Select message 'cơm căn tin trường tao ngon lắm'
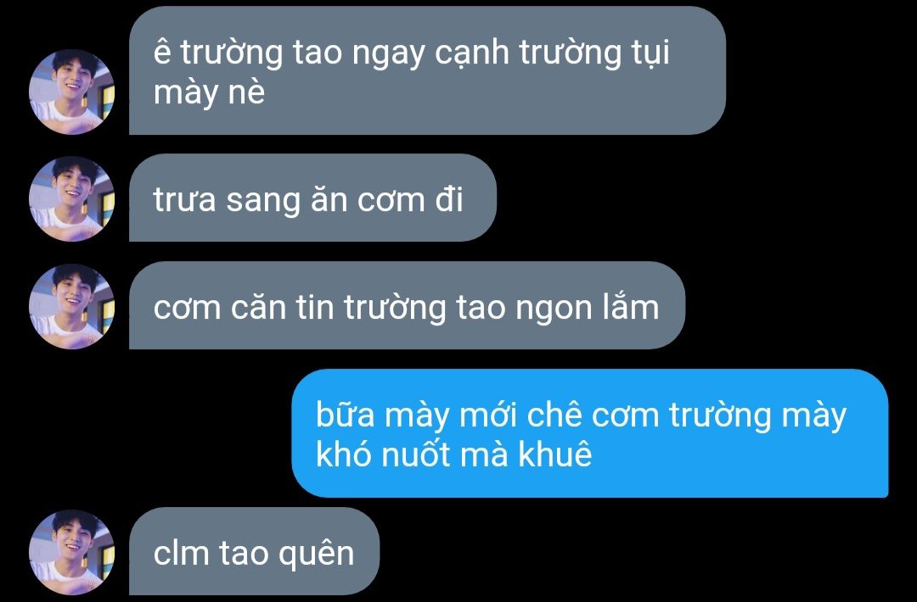The width and height of the screenshot is (917, 602). coord(407,305)
